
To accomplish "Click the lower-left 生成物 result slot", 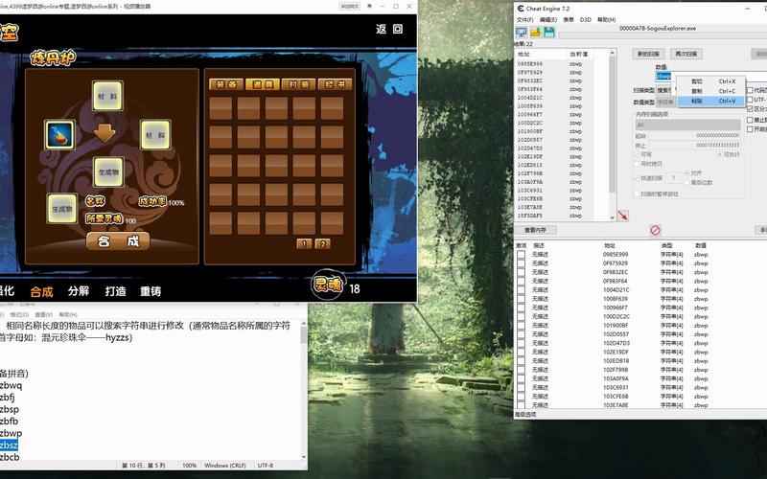I will 62,209.
